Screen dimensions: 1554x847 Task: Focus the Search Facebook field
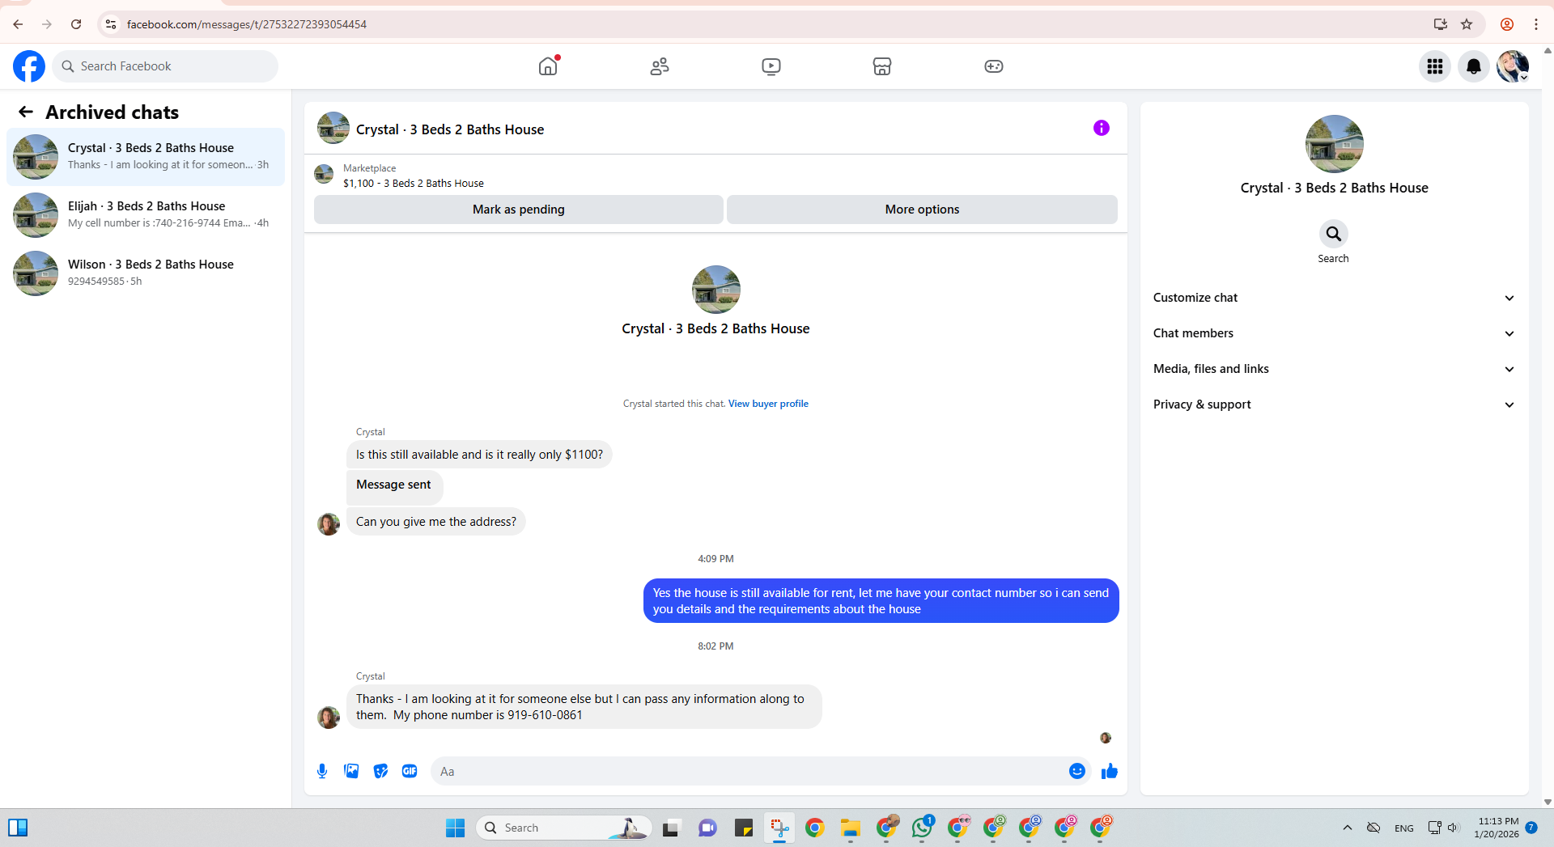(x=165, y=66)
